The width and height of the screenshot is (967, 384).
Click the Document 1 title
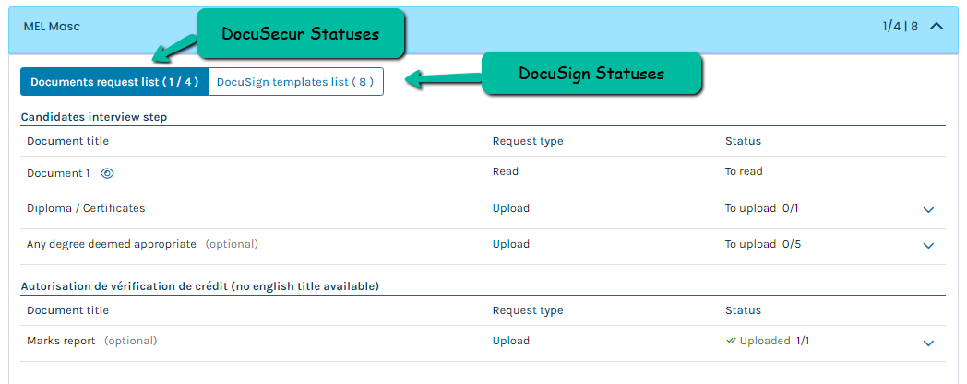point(58,173)
